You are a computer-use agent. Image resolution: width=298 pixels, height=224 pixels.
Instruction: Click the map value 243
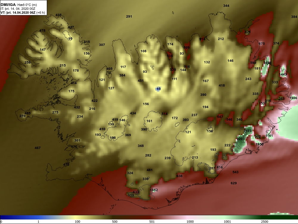pos(249,79)
